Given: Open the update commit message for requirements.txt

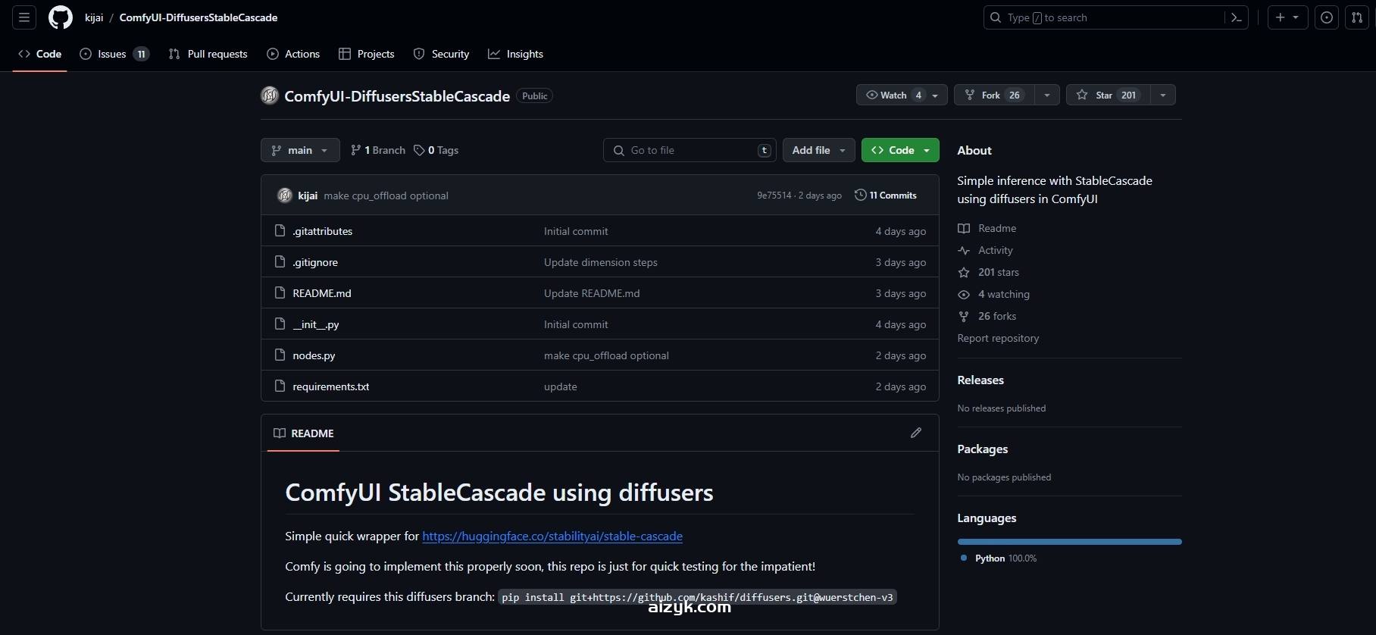Looking at the screenshot, I should click(x=561, y=386).
